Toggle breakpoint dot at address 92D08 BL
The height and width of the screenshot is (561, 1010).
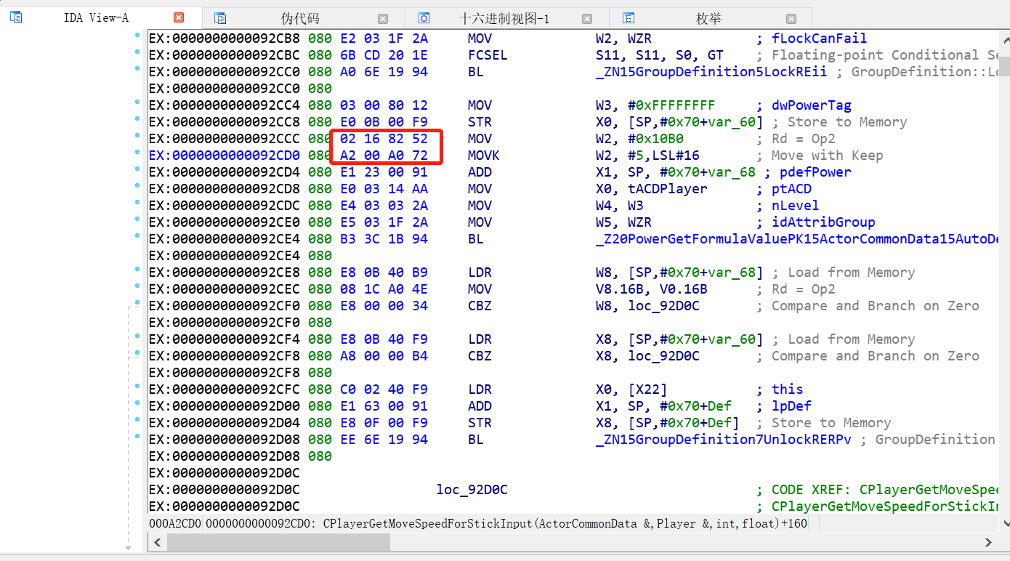click(137, 436)
